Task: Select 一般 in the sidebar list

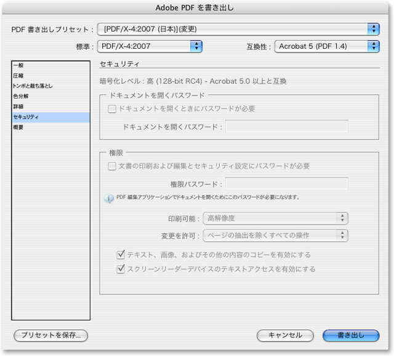Action: pos(19,65)
